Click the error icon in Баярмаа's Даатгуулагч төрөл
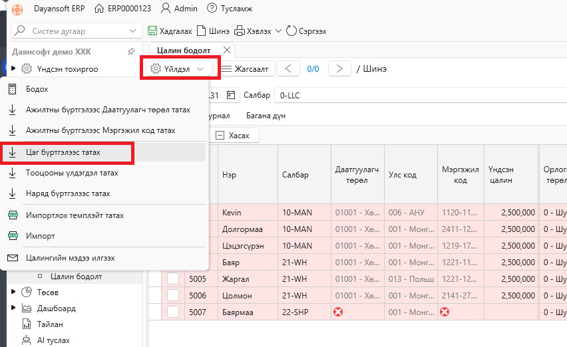This screenshot has width=567, height=347. tap(338, 312)
